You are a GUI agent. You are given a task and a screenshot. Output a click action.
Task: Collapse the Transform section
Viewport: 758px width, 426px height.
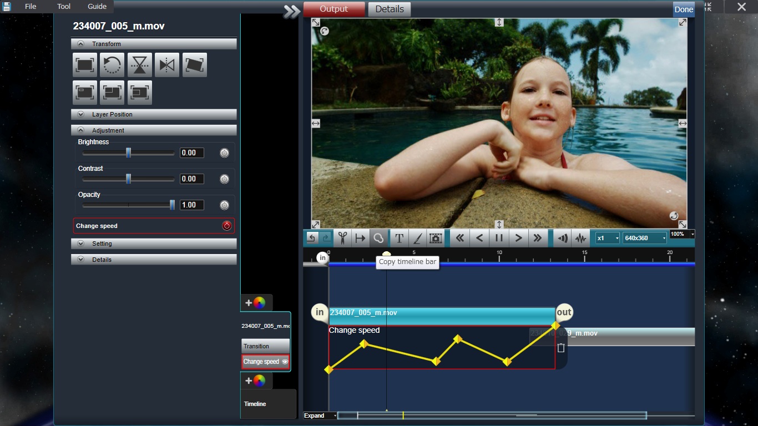click(x=154, y=44)
